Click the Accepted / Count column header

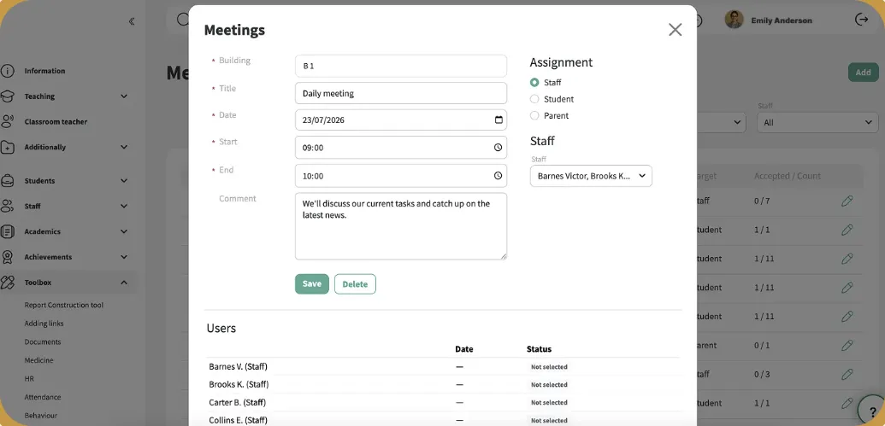click(788, 176)
